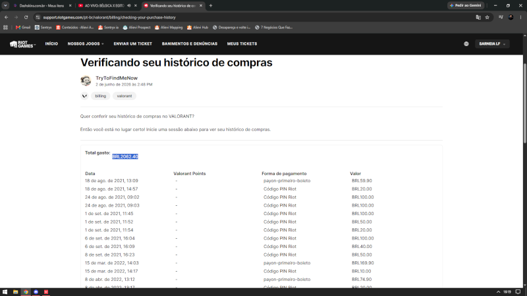
Task: Open the Alievi Prospect bookmark
Action: tap(137, 28)
